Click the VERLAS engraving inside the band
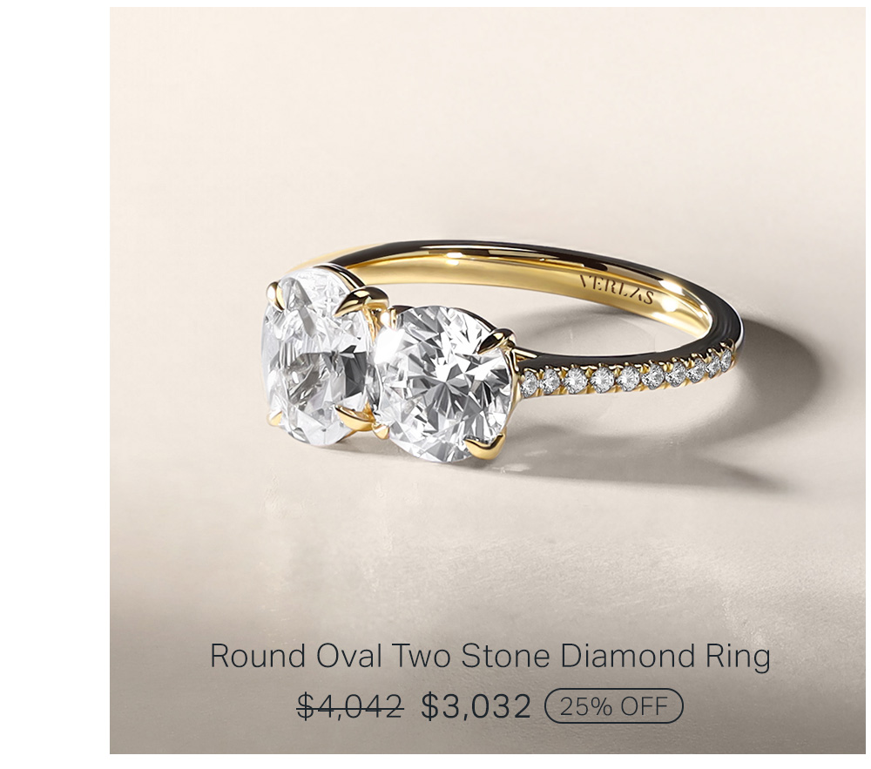The width and height of the screenshot is (871, 769). pyautogui.click(x=617, y=289)
